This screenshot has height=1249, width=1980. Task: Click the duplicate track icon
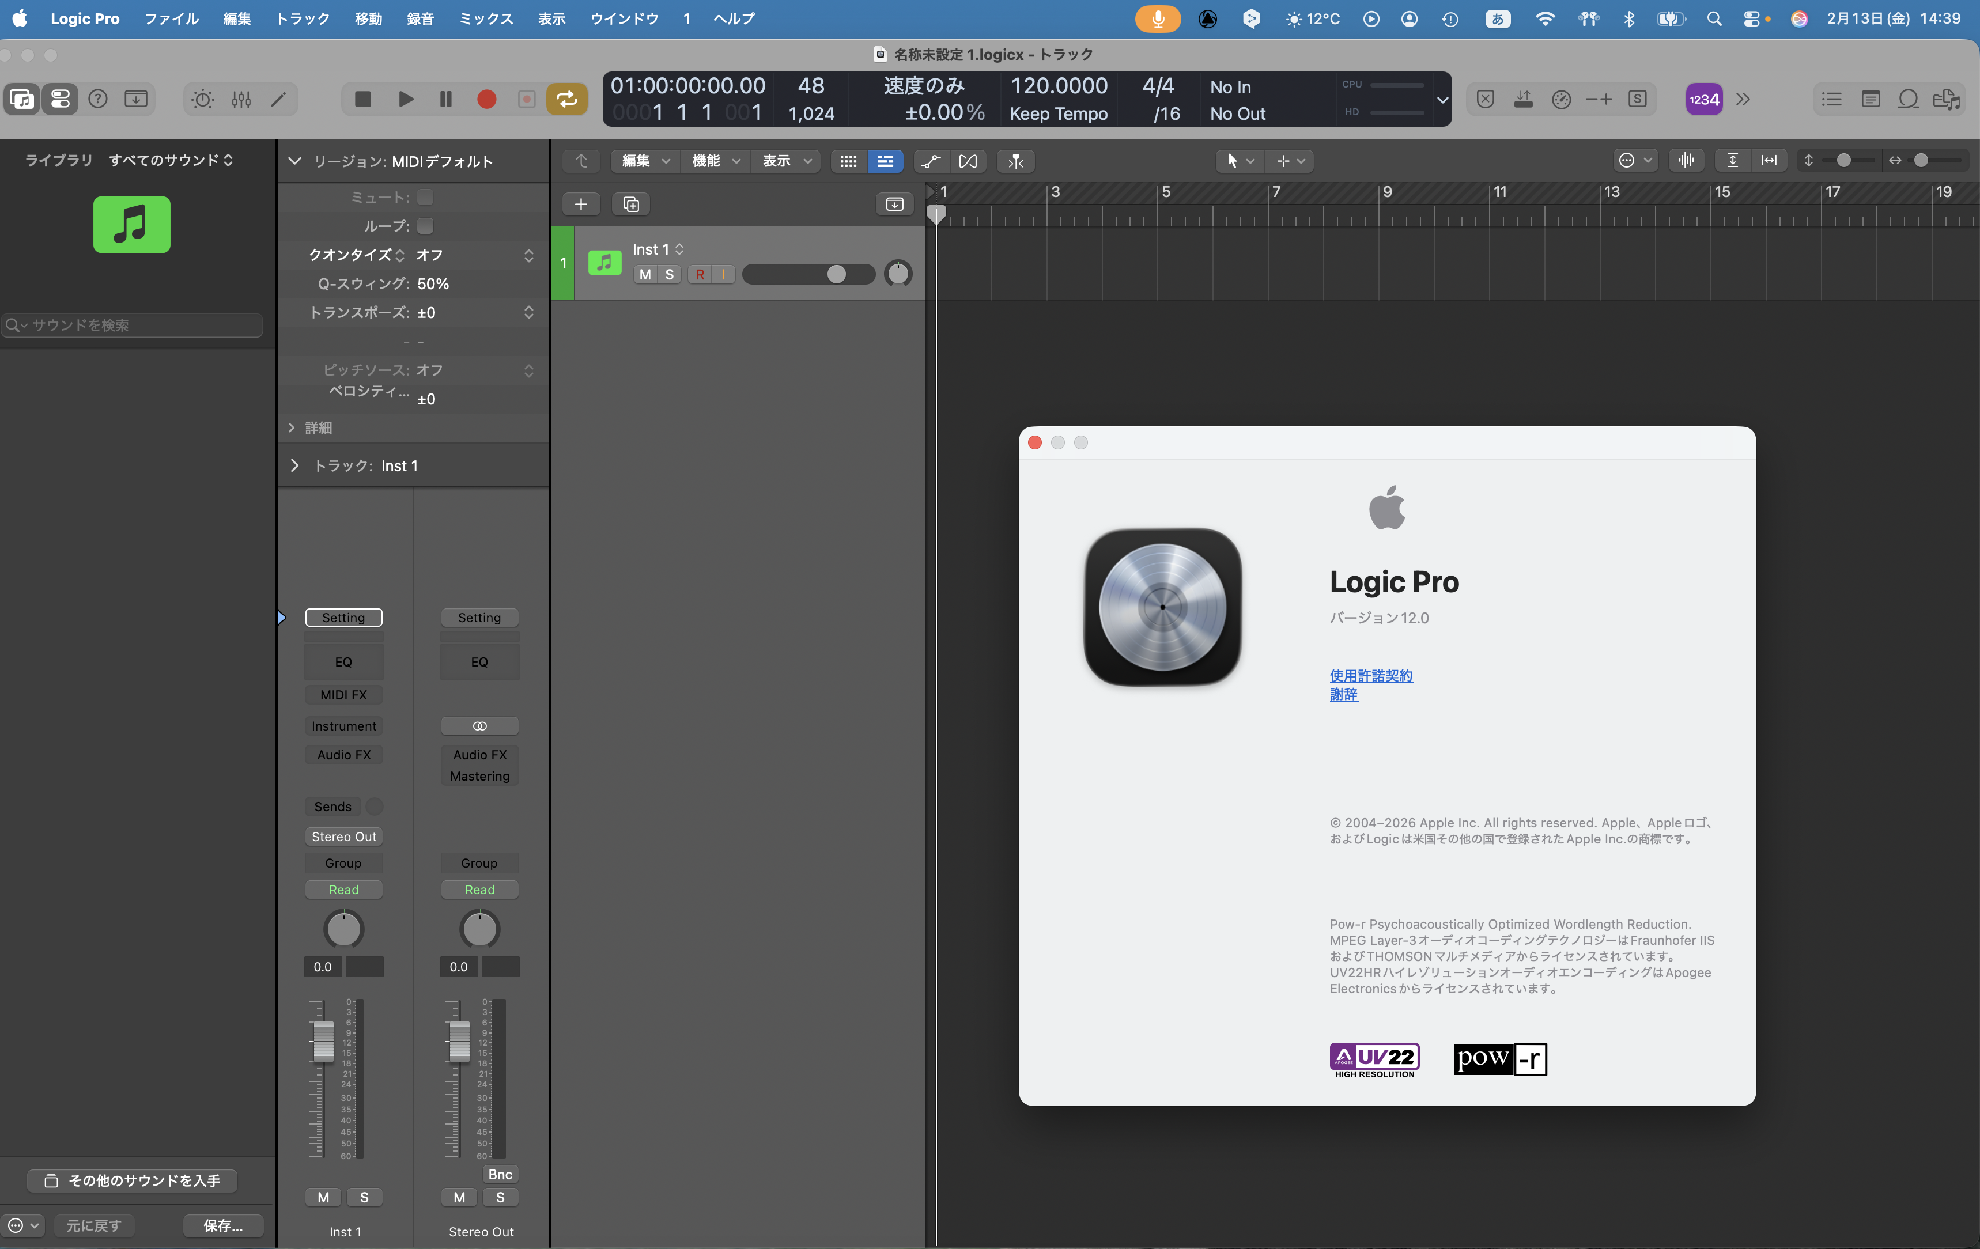630,204
